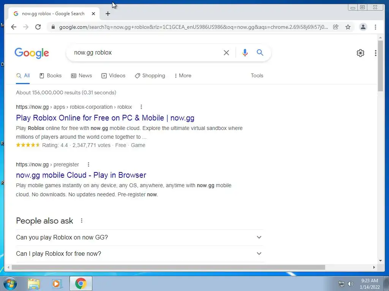Open 'now.gg mobile Cloud - Play in Browser' link
389x291 pixels.
pyautogui.click(x=81, y=175)
